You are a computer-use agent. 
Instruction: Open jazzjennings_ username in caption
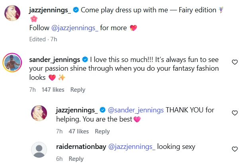[50, 10]
